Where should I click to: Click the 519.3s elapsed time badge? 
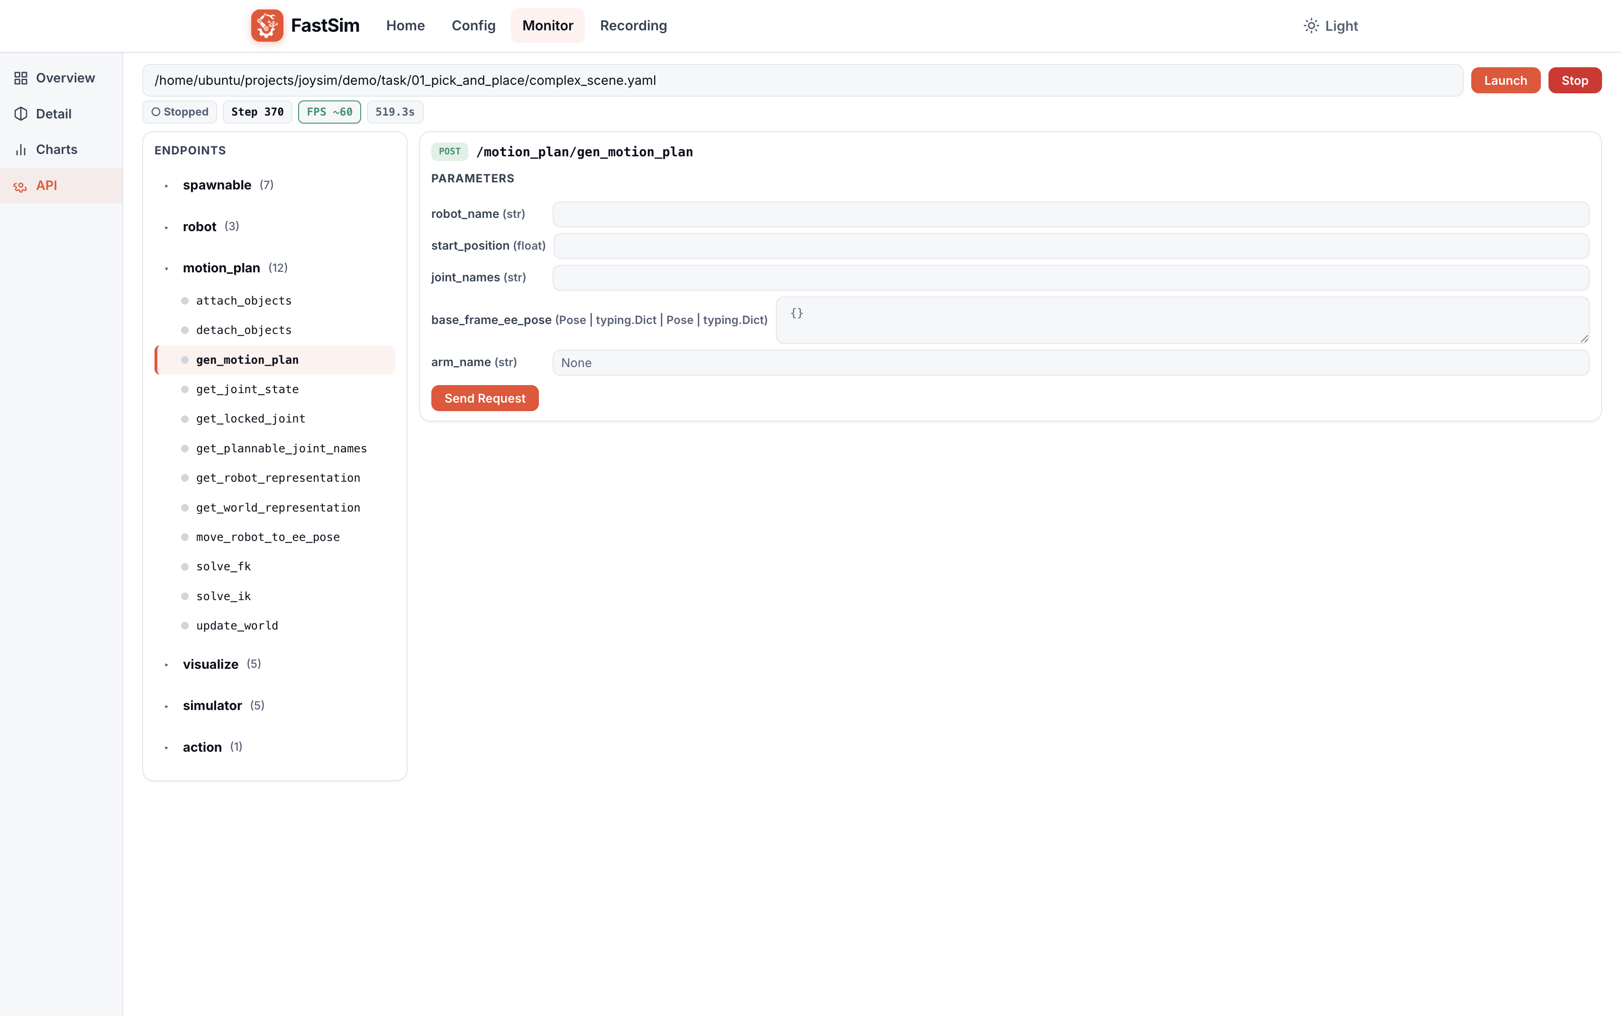(x=395, y=112)
